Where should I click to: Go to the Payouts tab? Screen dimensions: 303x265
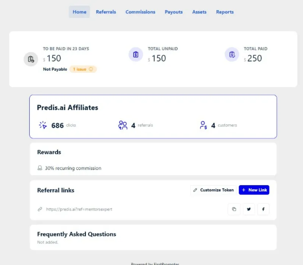tap(173, 12)
